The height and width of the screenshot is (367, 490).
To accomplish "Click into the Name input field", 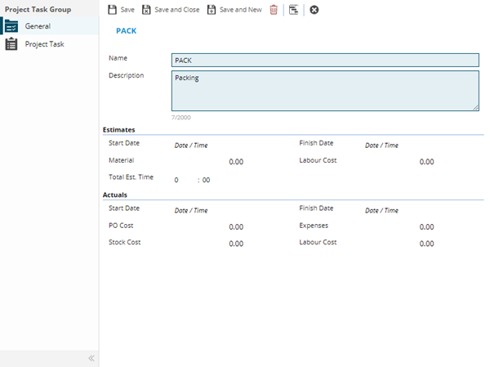I will [x=325, y=60].
